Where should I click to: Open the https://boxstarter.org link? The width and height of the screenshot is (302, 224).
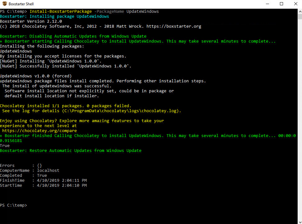tap(174, 26)
